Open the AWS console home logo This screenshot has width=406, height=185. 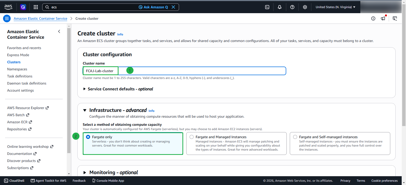8,7
